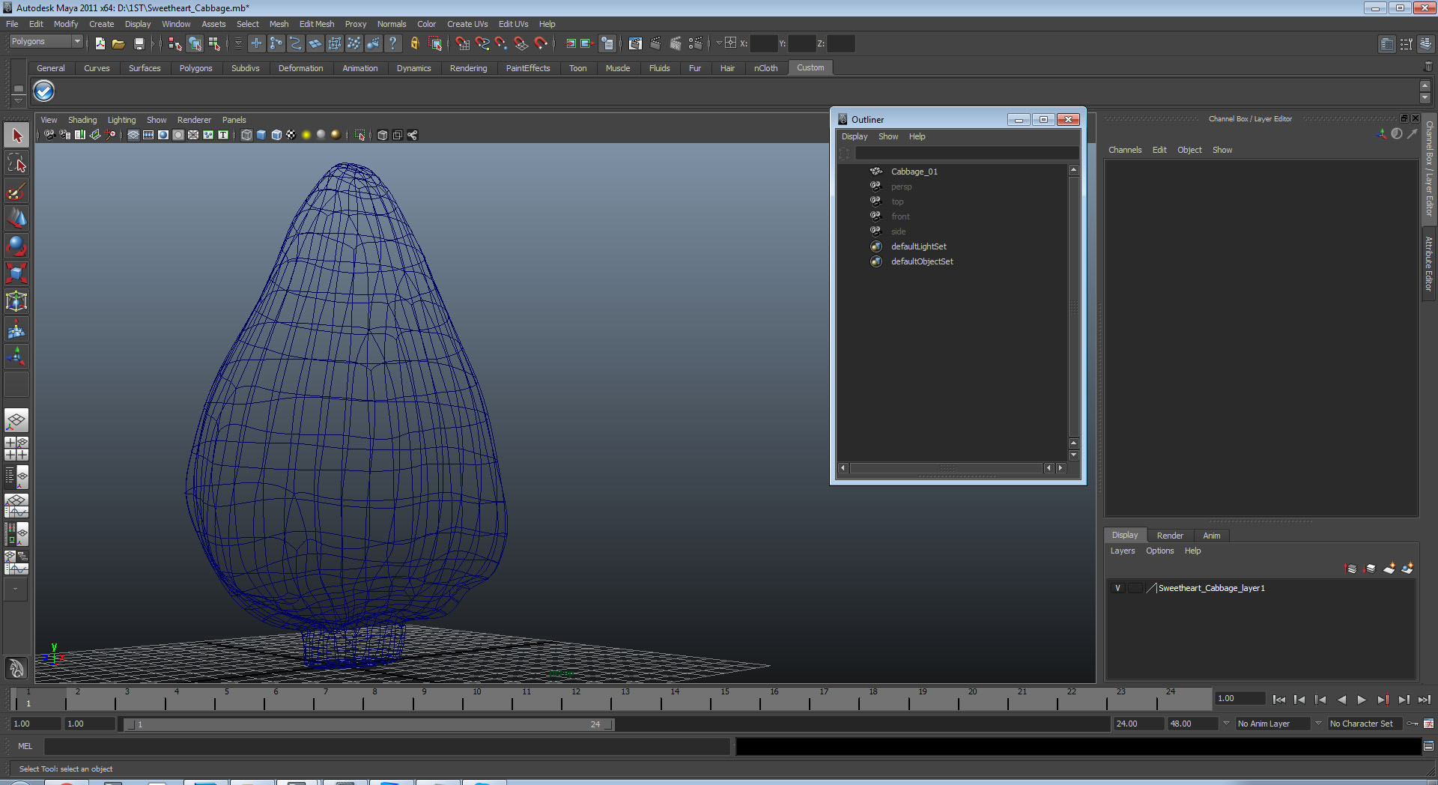Expand the toolbox layout options arrow

[x=15, y=589]
